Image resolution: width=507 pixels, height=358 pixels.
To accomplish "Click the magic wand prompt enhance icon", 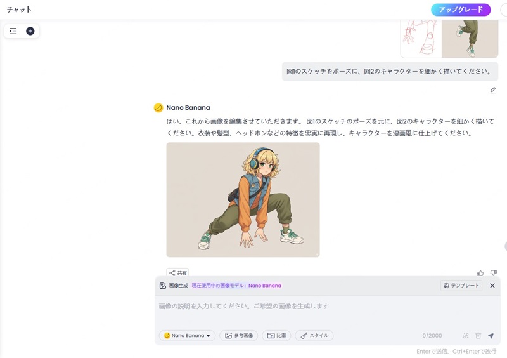I will click(466, 336).
